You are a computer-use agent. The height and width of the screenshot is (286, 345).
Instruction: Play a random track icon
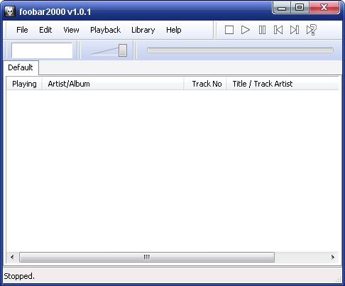coord(311,30)
